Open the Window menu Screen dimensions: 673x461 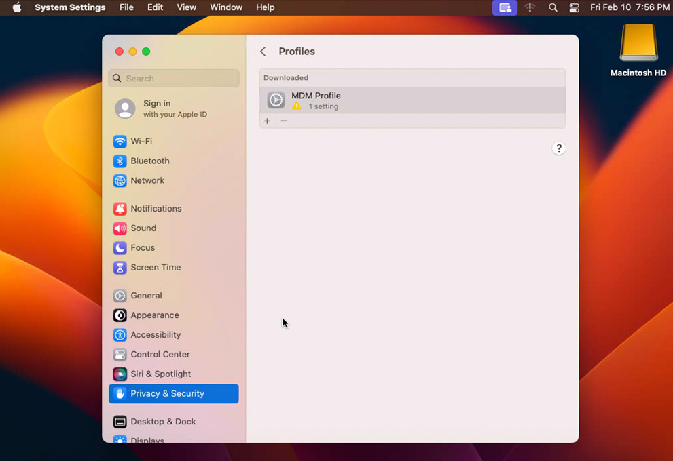coord(226,7)
